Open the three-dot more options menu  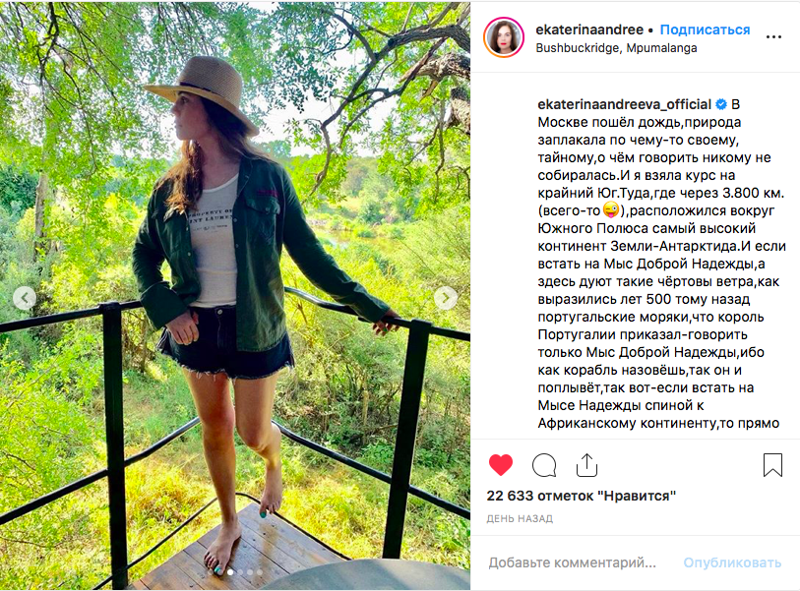tap(773, 36)
